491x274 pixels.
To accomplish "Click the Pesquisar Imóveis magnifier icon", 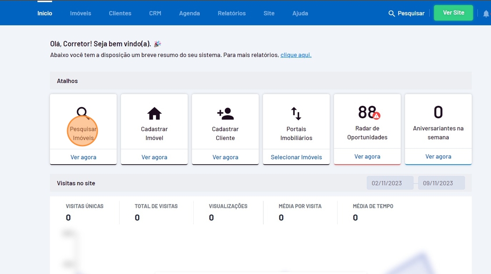I will coord(82,113).
